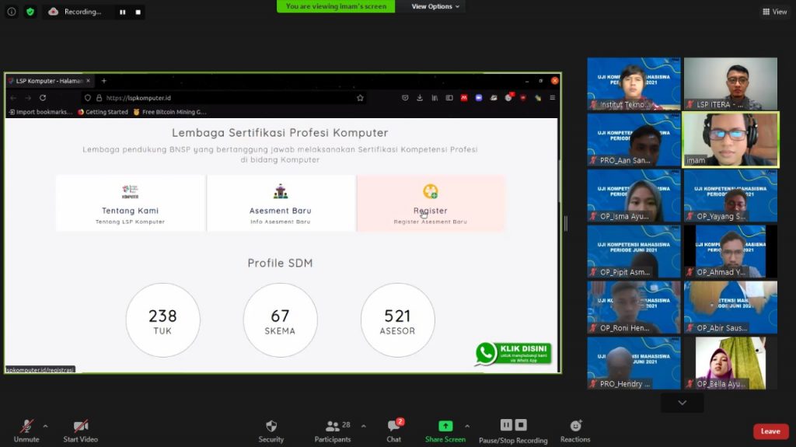
Task: Click the browser back arrow
Action: (x=13, y=97)
